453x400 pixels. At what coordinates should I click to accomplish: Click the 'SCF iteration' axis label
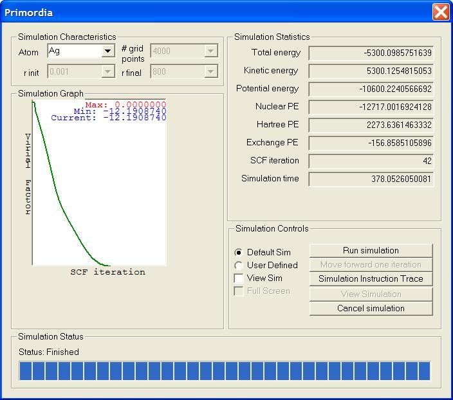(107, 272)
